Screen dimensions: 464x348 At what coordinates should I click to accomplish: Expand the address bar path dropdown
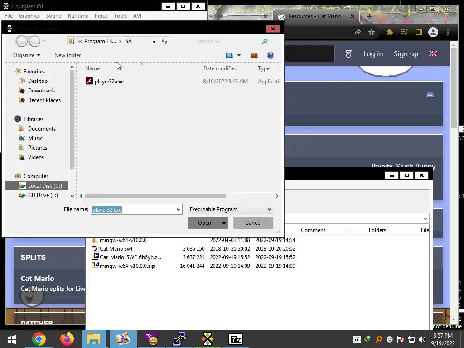154,41
